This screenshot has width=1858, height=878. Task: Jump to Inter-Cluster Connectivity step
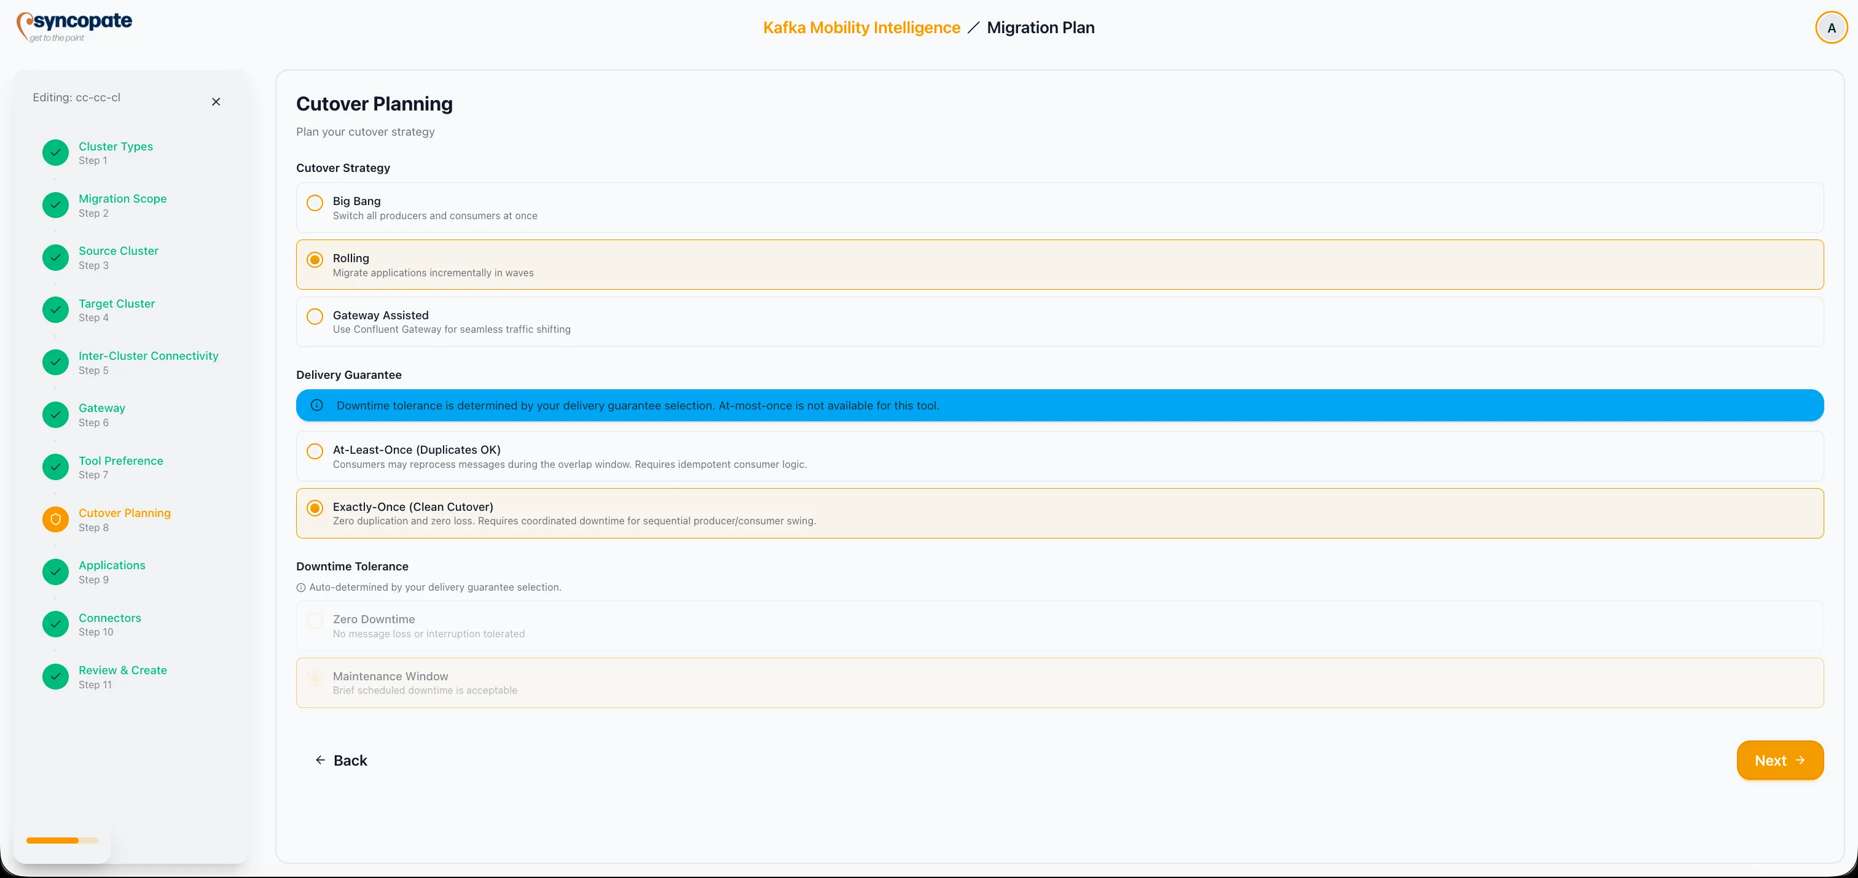148,355
